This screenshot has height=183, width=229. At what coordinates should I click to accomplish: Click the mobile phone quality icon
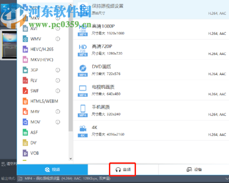(83, 111)
